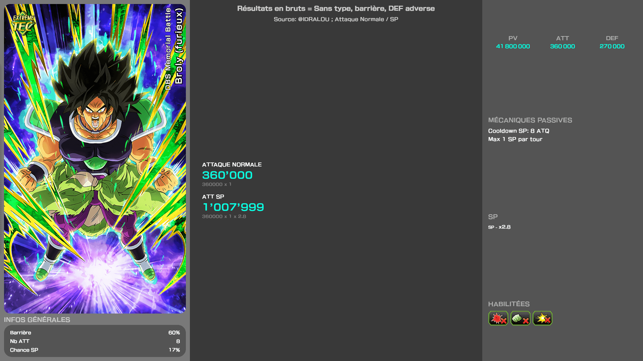Click the "SP - x2.8" multiplier text

pyautogui.click(x=499, y=227)
